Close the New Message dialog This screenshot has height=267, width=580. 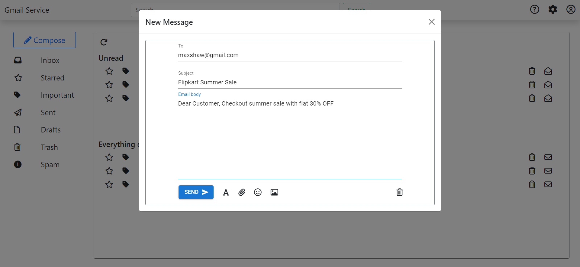point(431,22)
